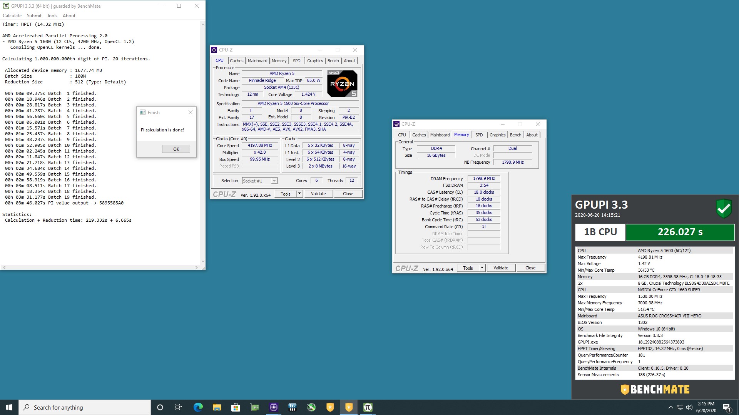
Task: Click the CPU-Z title bar icon of first window
Action: (214, 50)
